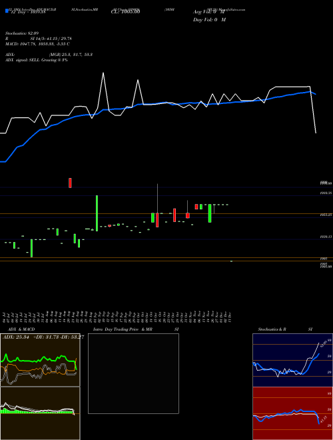
Task: Click the tall green candlestick in early September
Action: coord(97,213)
